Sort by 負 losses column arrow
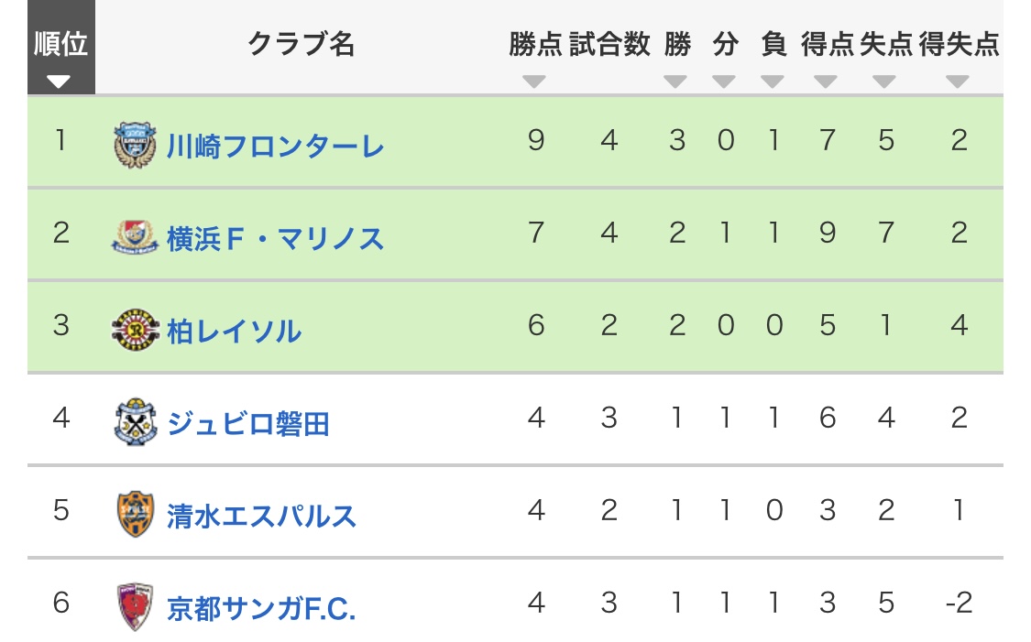Viewport: 1031px width, 642px height. click(x=772, y=82)
